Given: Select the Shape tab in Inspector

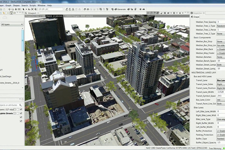Looking at the screenshot, I should [x=195, y=17].
